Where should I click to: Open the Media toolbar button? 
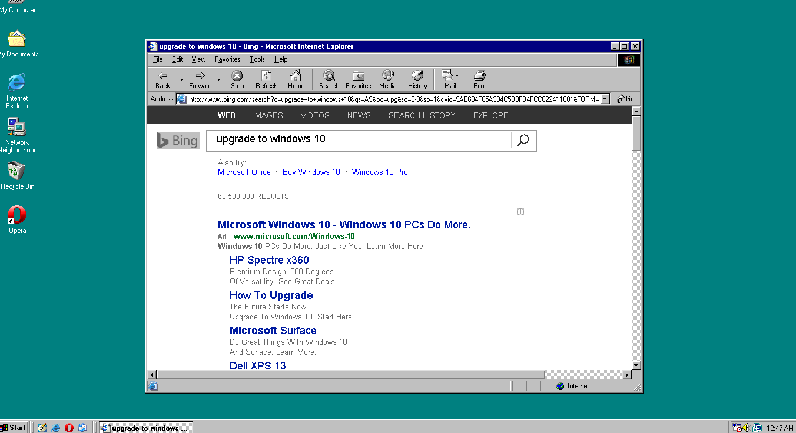[x=387, y=79]
